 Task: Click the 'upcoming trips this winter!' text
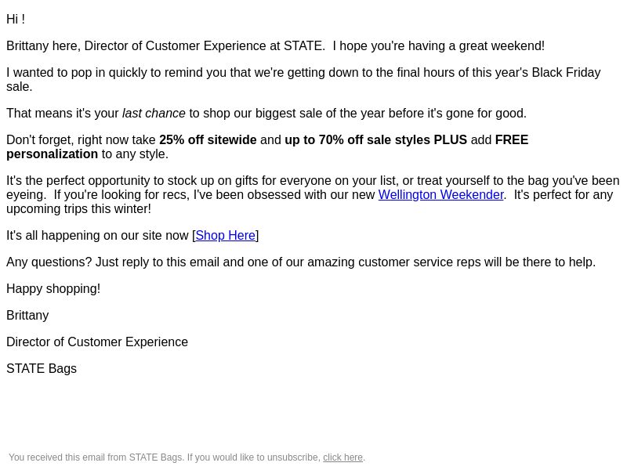(79, 209)
